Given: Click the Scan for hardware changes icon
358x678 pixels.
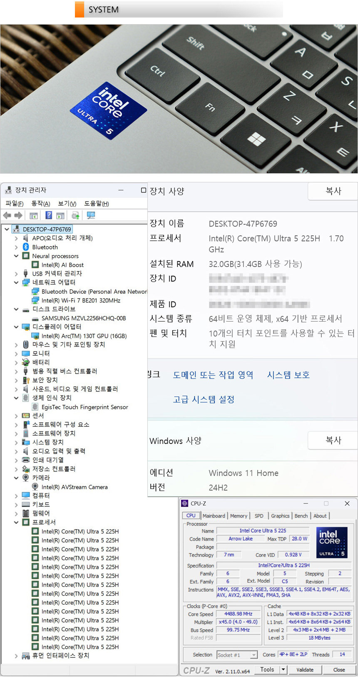Looking at the screenshot, I should click(91, 215).
